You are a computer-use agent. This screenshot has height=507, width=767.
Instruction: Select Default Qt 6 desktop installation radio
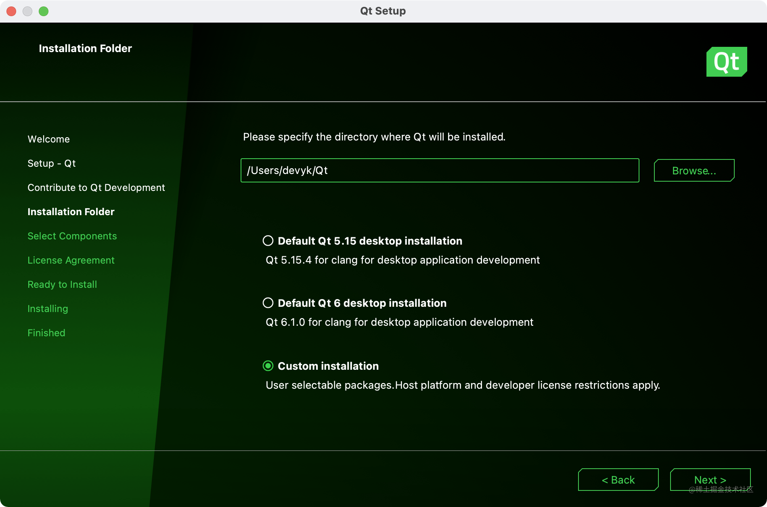pyautogui.click(x=268, y=303)
